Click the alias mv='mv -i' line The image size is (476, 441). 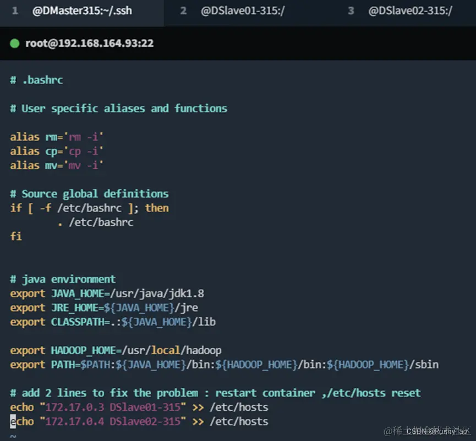[57, 166]
